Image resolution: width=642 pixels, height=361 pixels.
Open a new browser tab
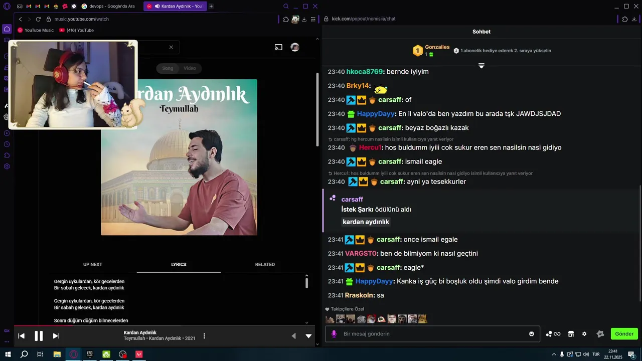[x=211, y=6]
